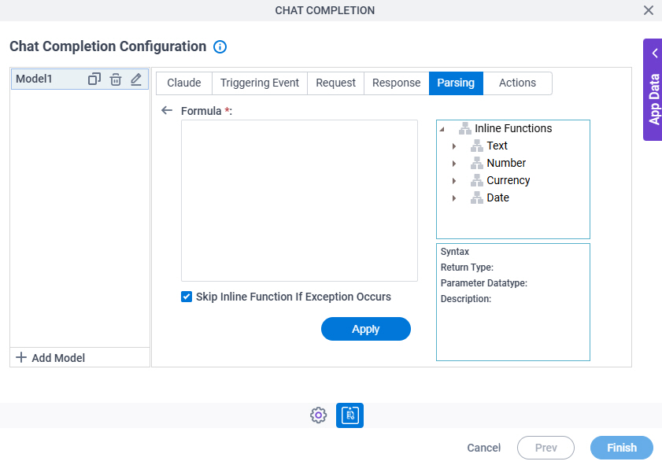Image resolution: width=662 pixels, height=465 pixels.
Task: Click the Description label
Action: [x=466, y=299]
